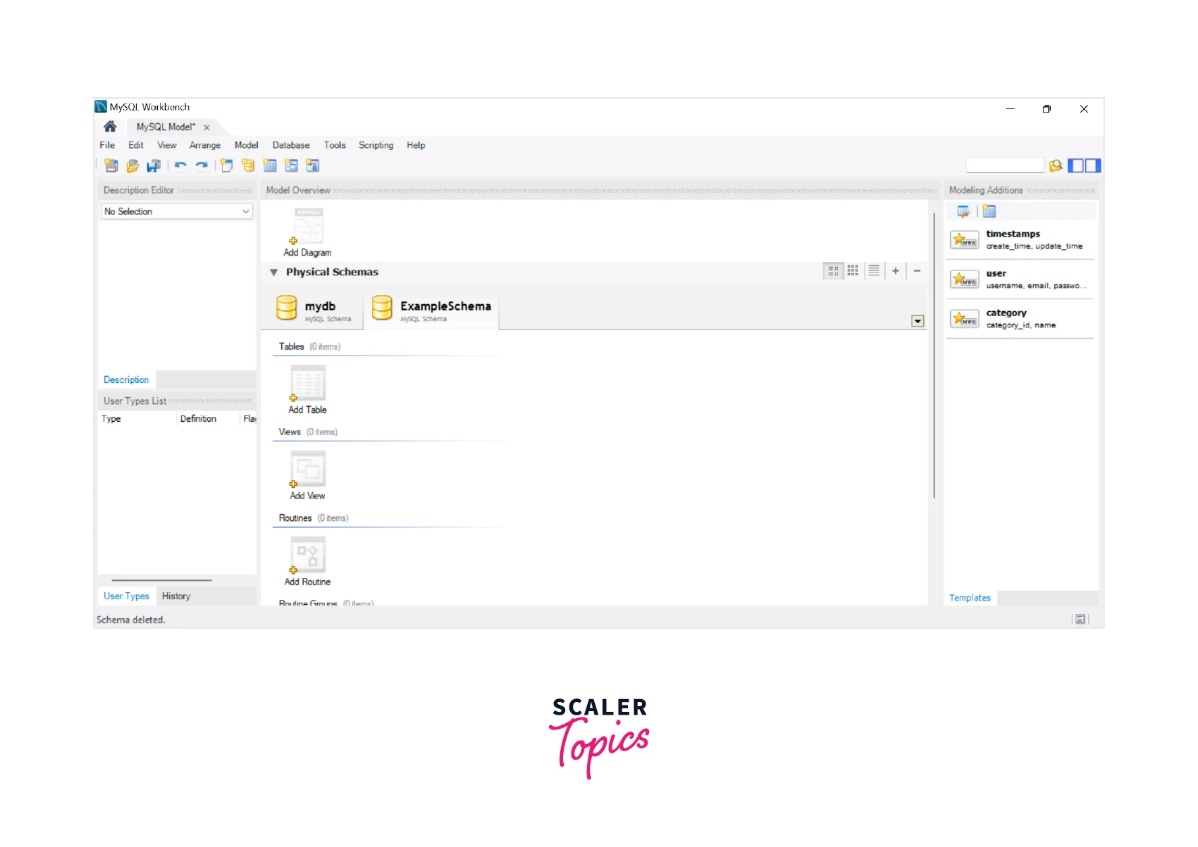Open the Database menu
The image size is (1198, 847).
(290, 145)
